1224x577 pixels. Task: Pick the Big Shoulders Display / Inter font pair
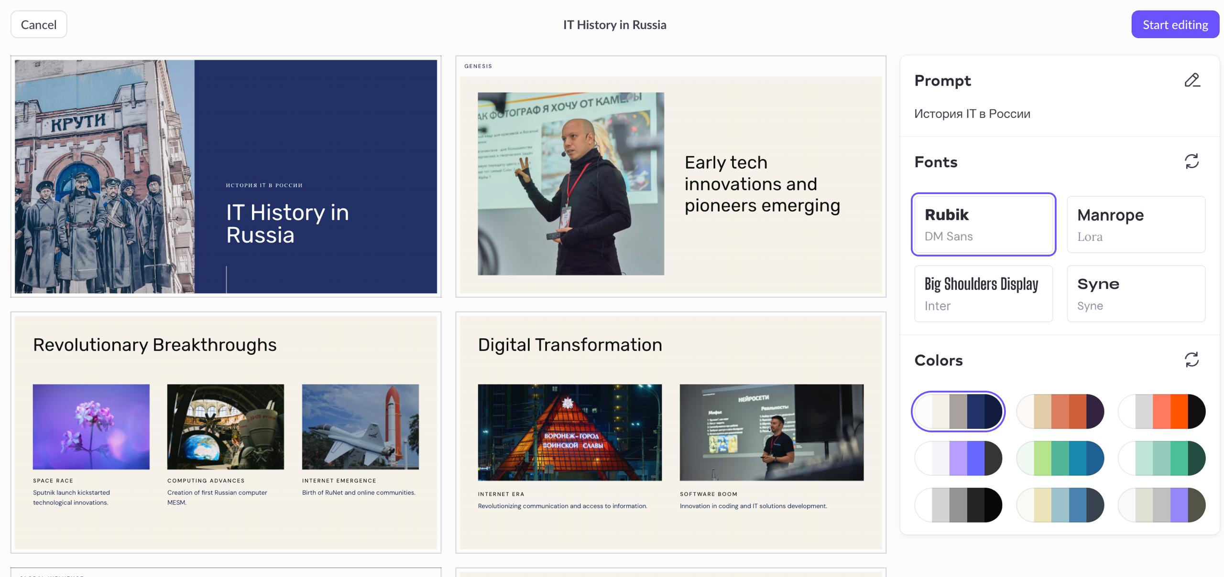(983, 294)
